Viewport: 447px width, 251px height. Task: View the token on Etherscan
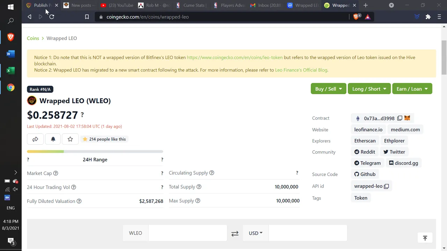click(x=365, y=140)
